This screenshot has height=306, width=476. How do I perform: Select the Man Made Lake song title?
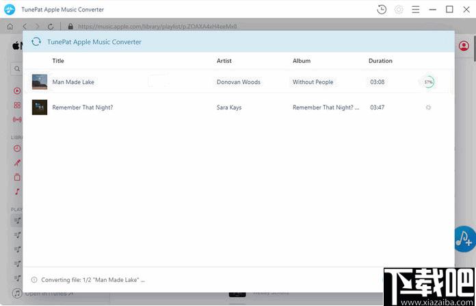73,82
